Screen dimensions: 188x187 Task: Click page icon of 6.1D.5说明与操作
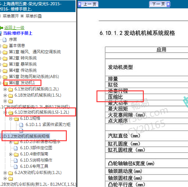click(15, 160)
